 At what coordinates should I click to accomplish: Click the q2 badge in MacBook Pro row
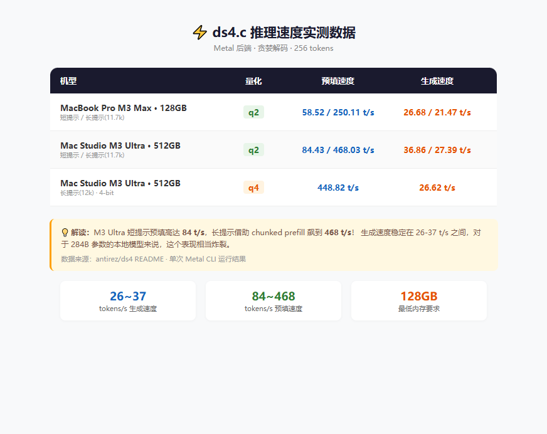coord(253,112)
